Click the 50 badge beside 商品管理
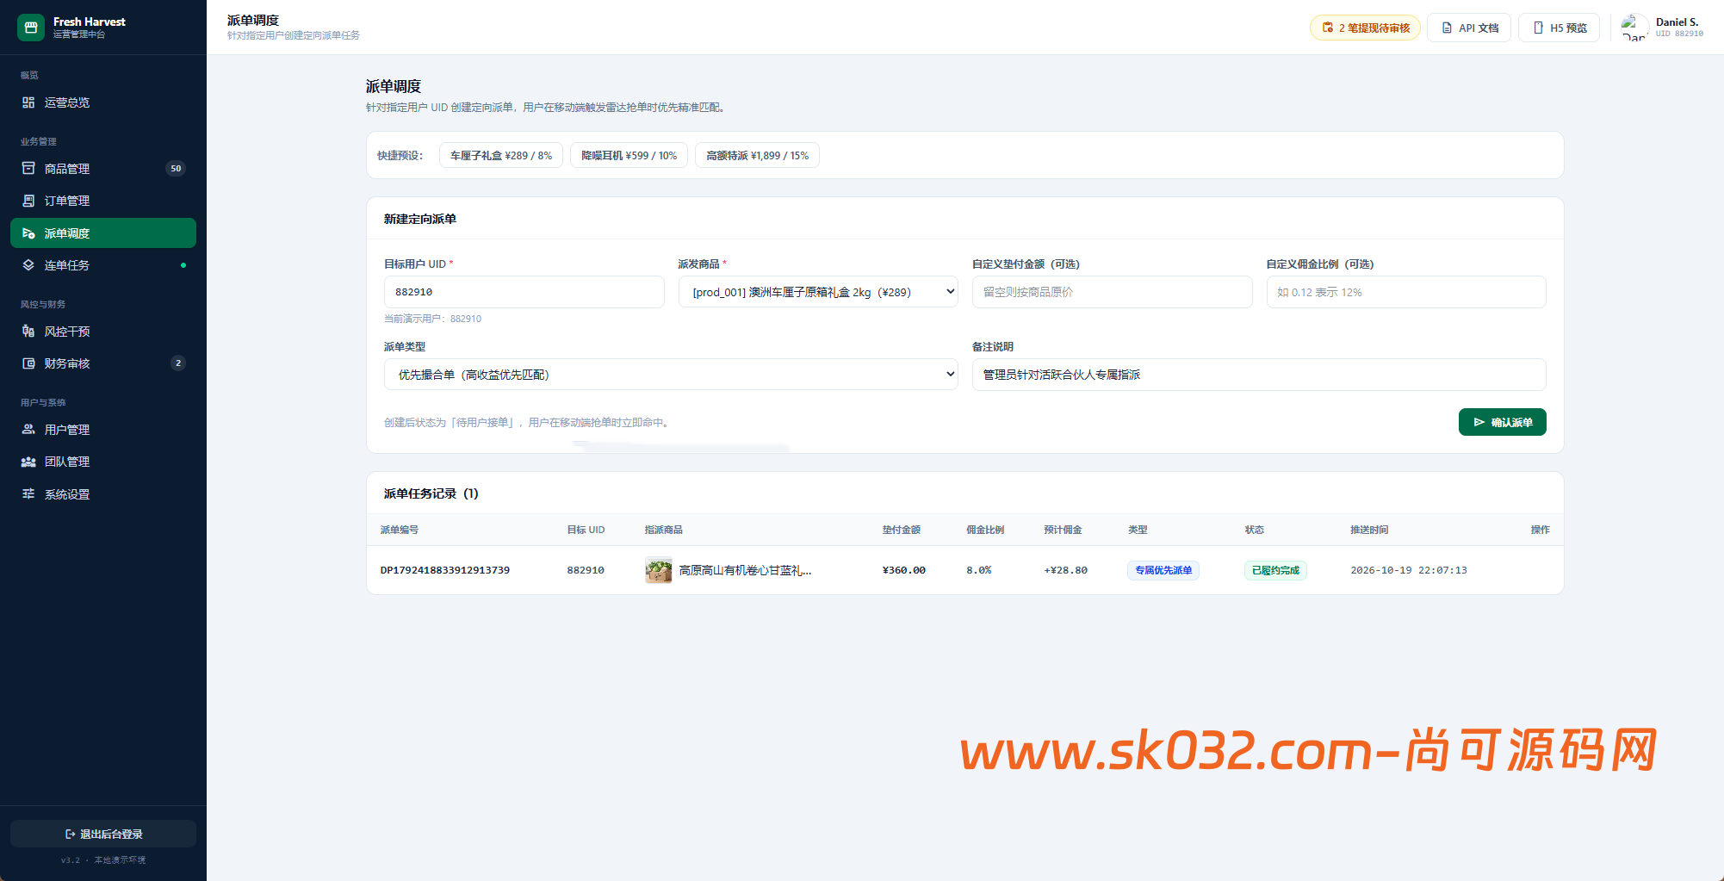 click(176, 169)
